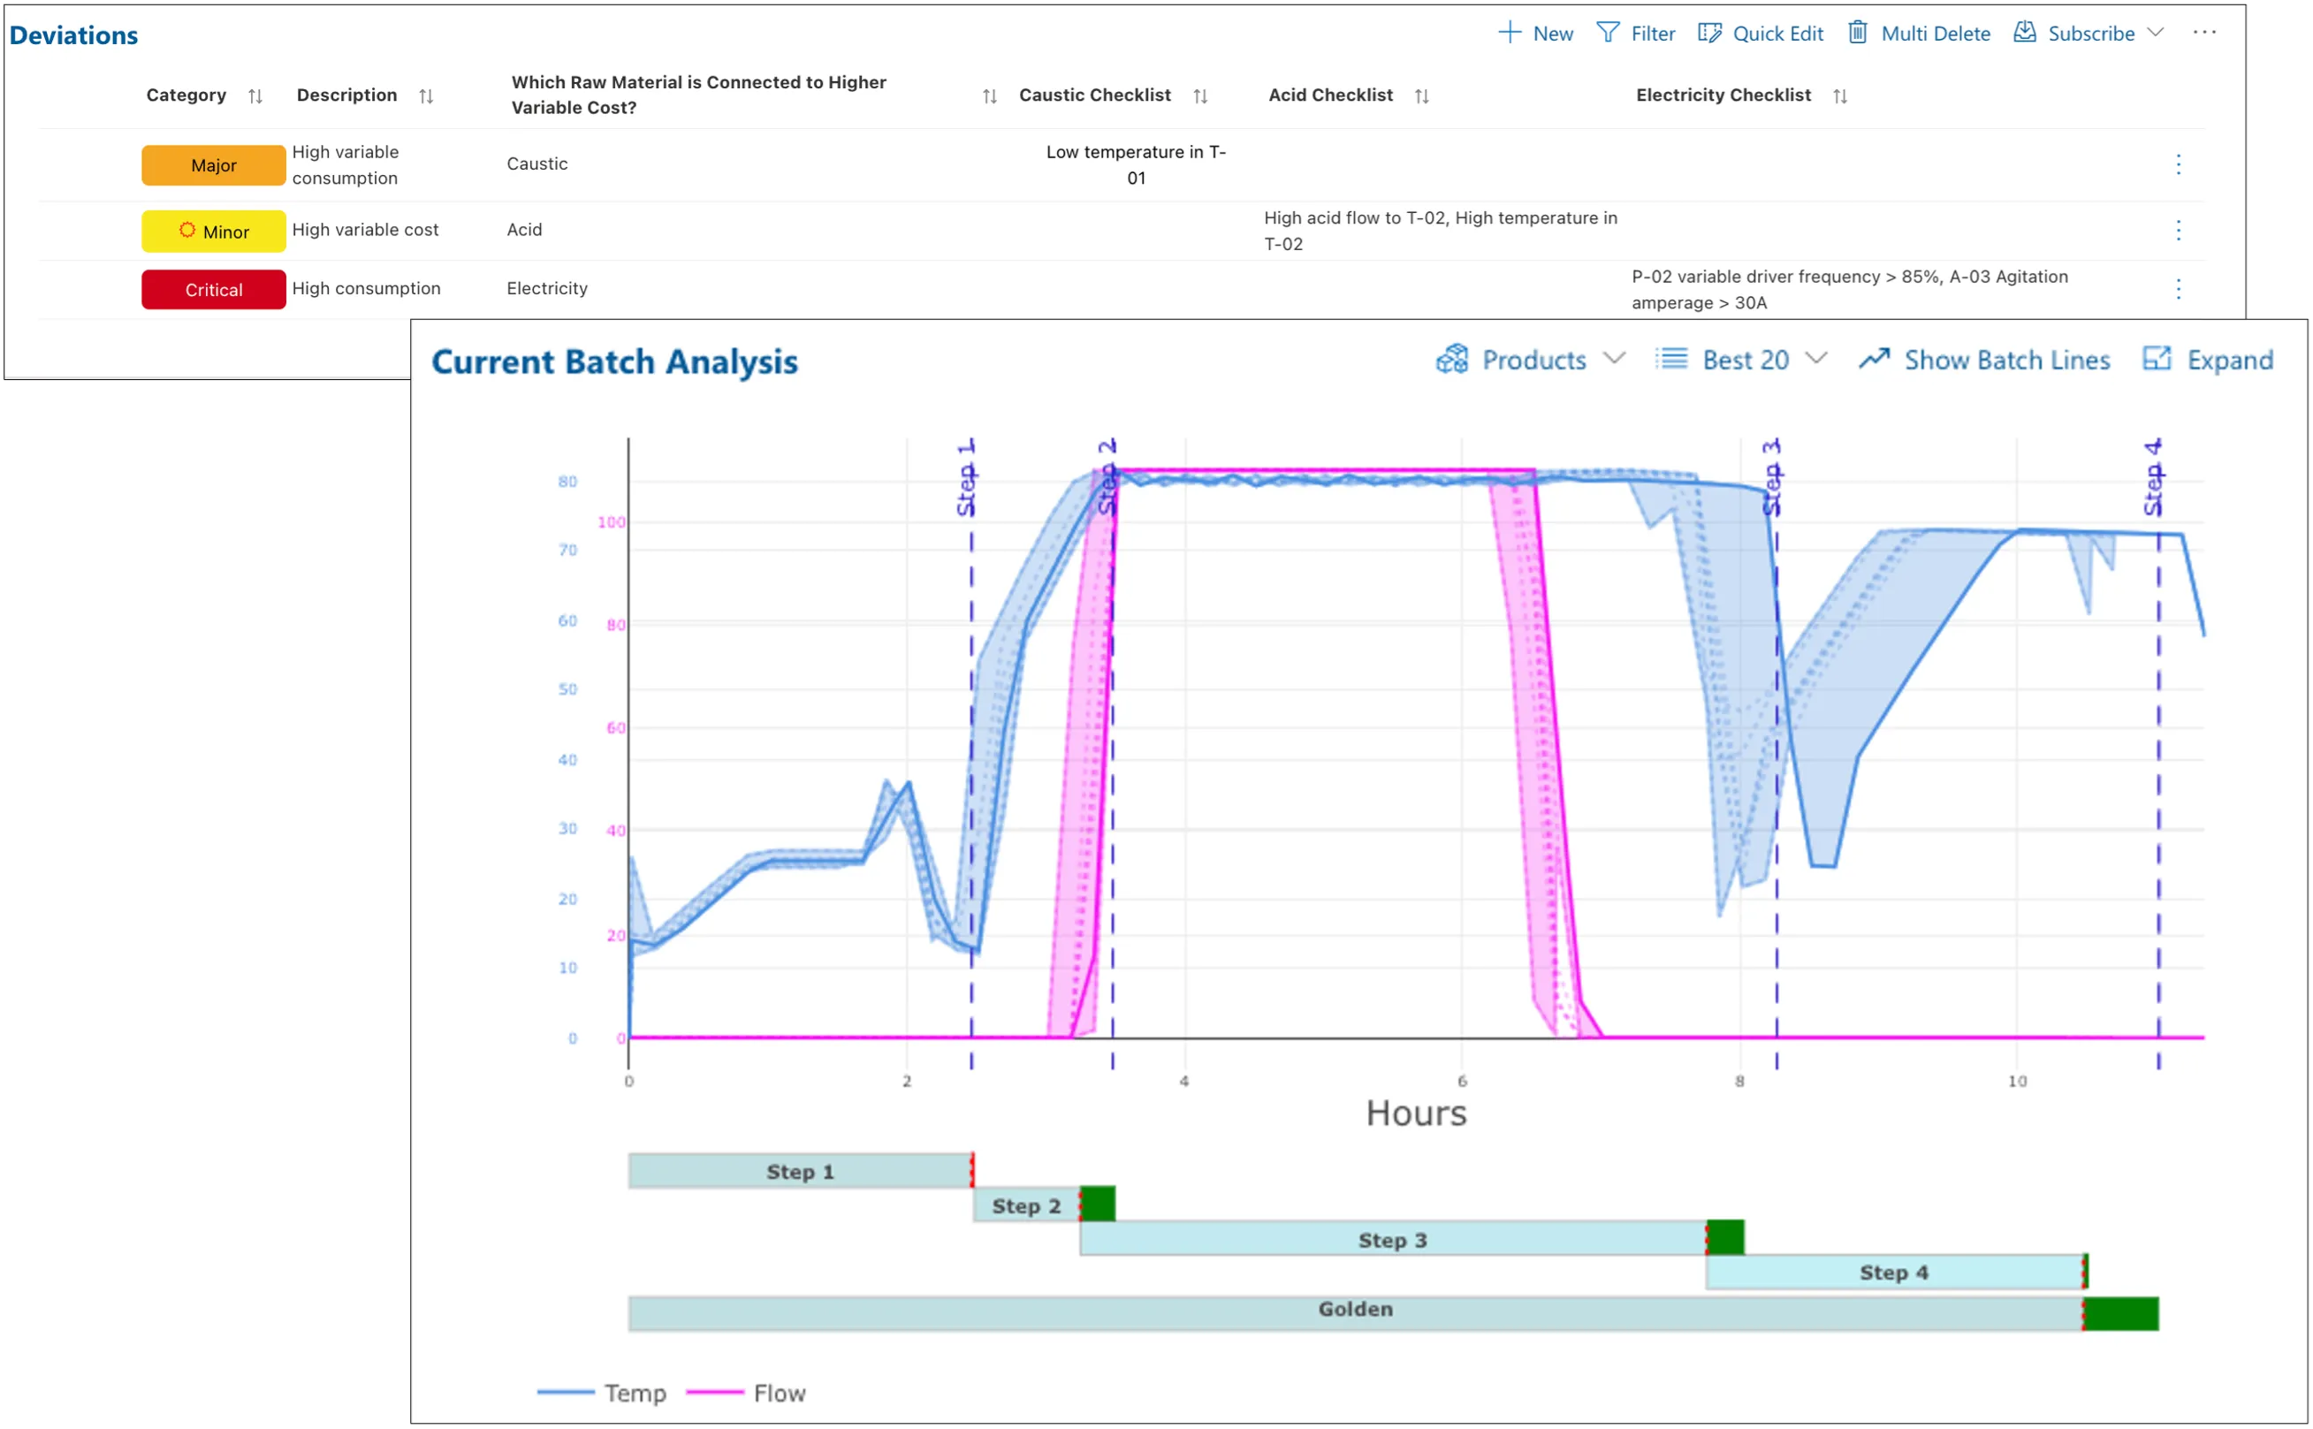The width and height of the screenshot is (2313, 1429).
Task: Toggle Flow series in chart legend
Action: 746,1393
